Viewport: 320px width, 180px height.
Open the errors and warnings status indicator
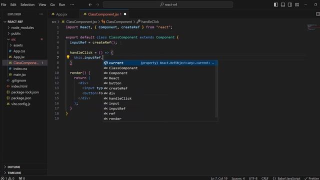click(7, 178)
